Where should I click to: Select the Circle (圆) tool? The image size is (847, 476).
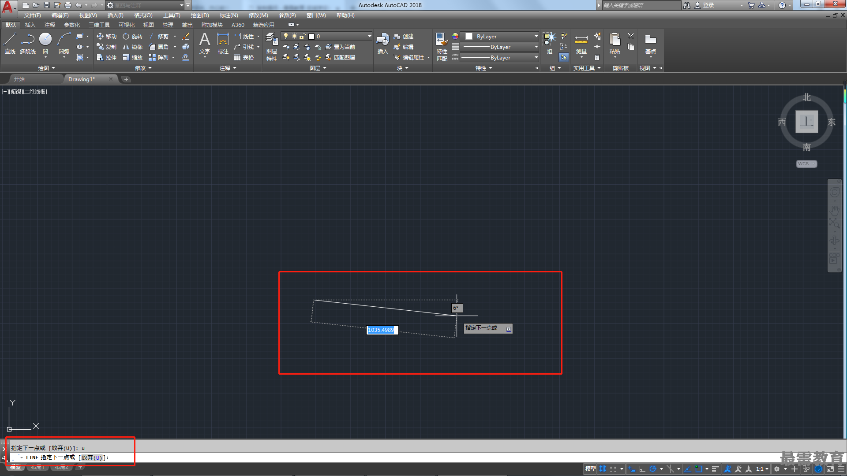[45, 43]
